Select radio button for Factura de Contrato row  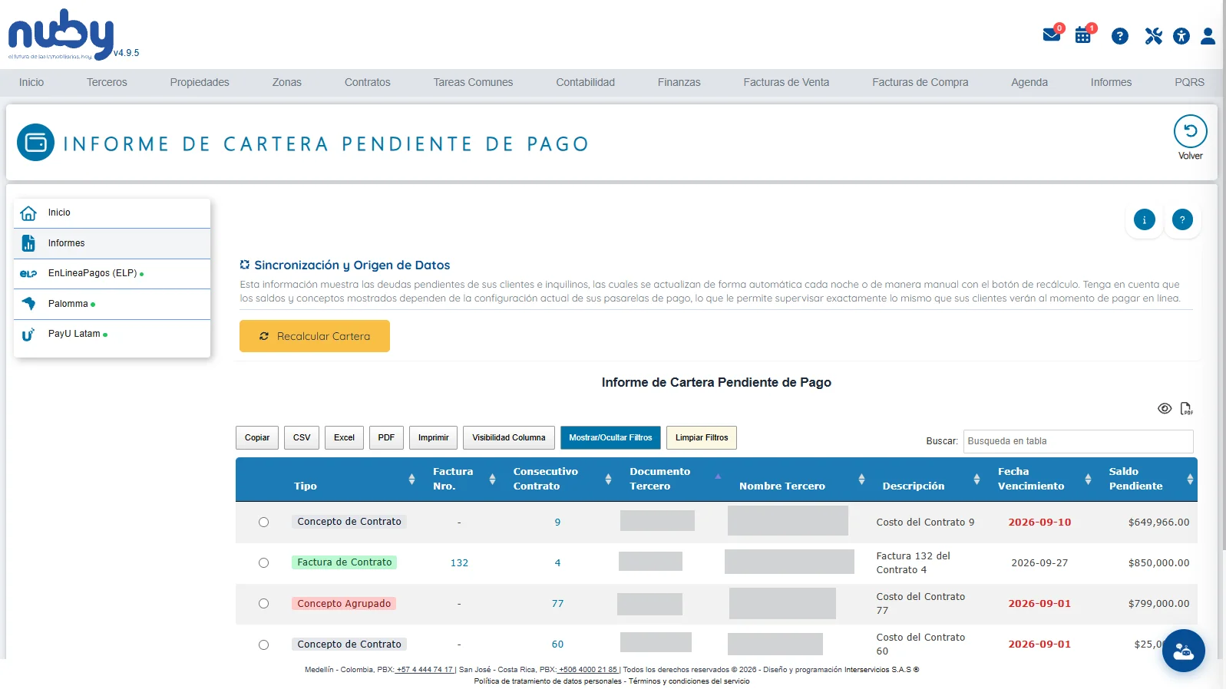(x=263, y=563)
